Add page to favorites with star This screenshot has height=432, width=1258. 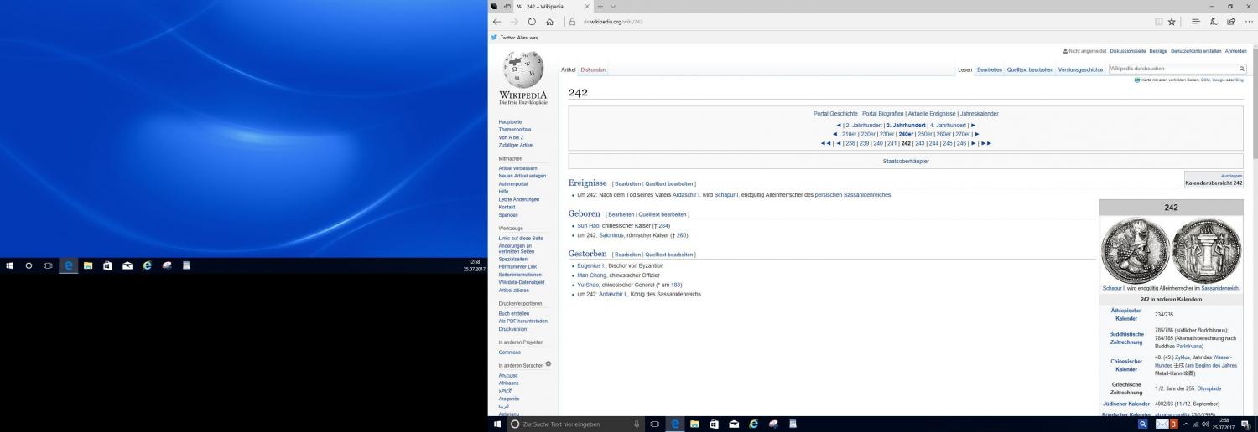click(1172, 22)
